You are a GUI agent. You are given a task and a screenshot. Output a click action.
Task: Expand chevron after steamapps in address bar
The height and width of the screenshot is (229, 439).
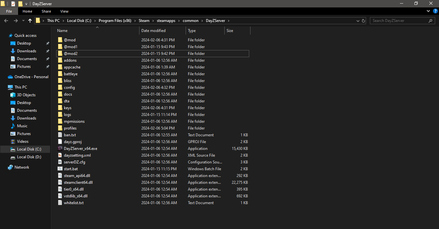tap(179, 21)
